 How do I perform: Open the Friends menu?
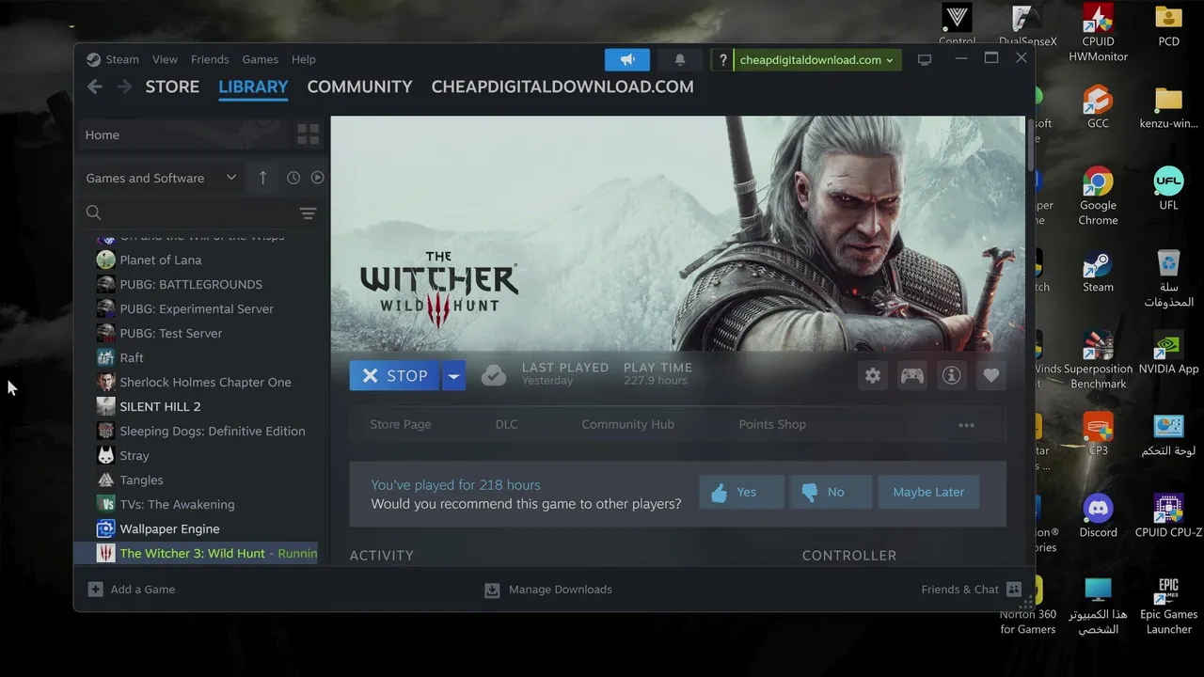[210, 59]
